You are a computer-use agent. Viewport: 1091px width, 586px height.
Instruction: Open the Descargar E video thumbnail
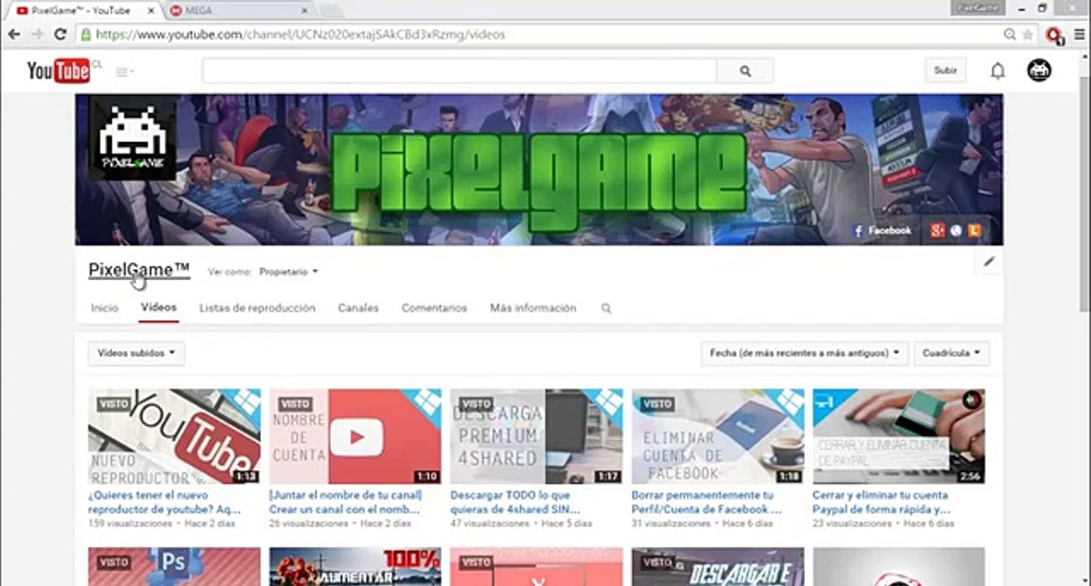(718, 566)
